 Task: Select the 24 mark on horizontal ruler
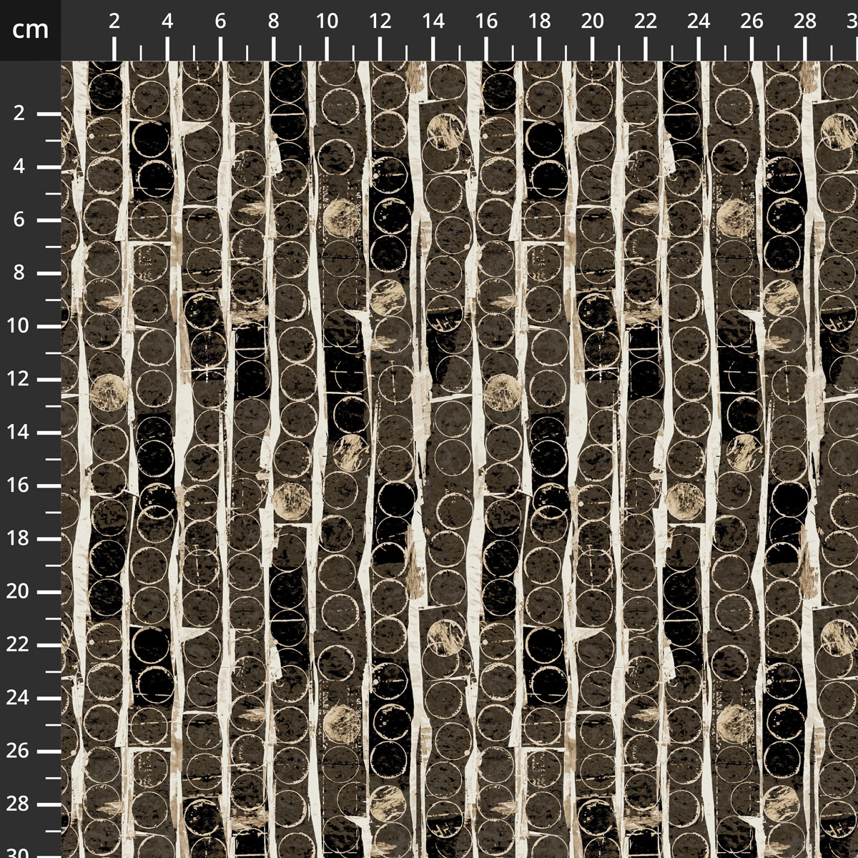click(x=699, y=21)
